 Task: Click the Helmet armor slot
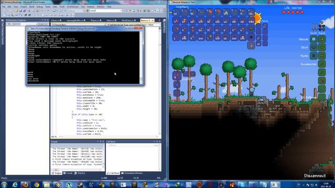[x=322, y=39]
